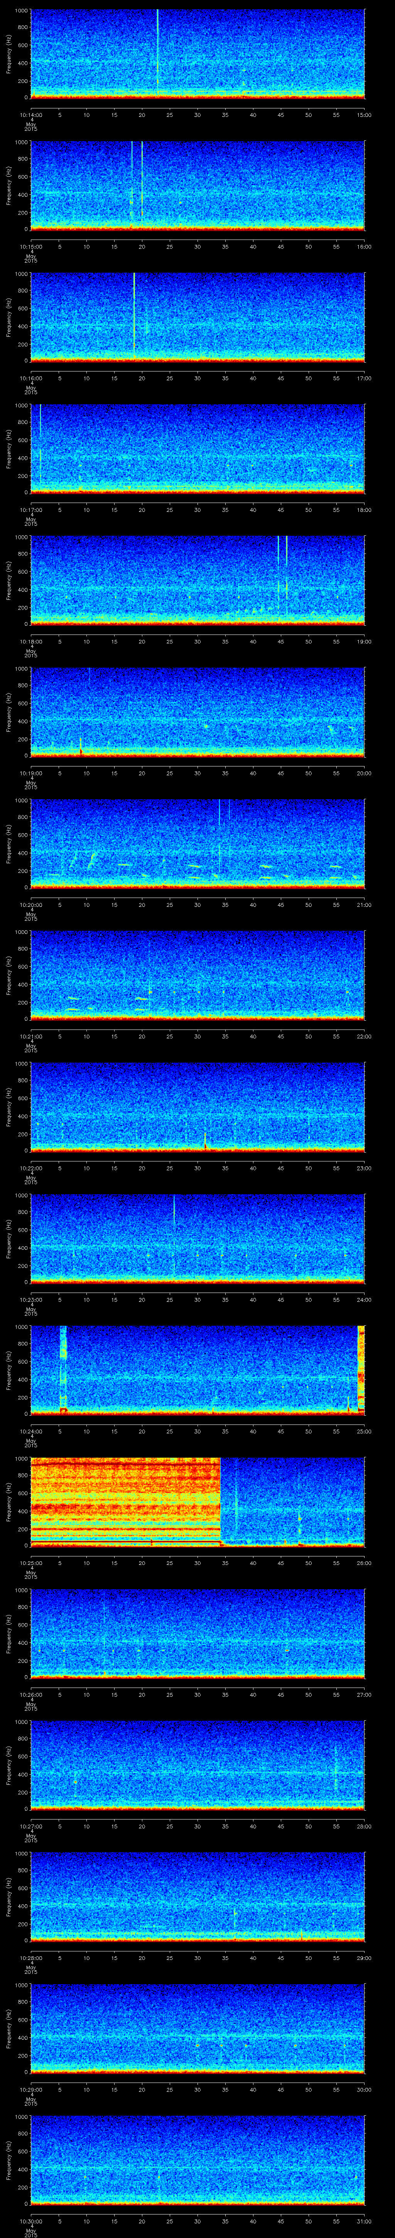This screenshot has width=395, height=2238.
Task: Select the 31:00 end time label
Action: click(x=364, y=2221)
